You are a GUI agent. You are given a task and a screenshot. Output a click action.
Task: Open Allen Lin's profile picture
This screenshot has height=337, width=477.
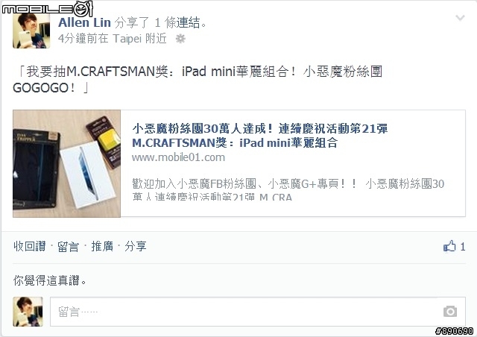click(31, 31)
